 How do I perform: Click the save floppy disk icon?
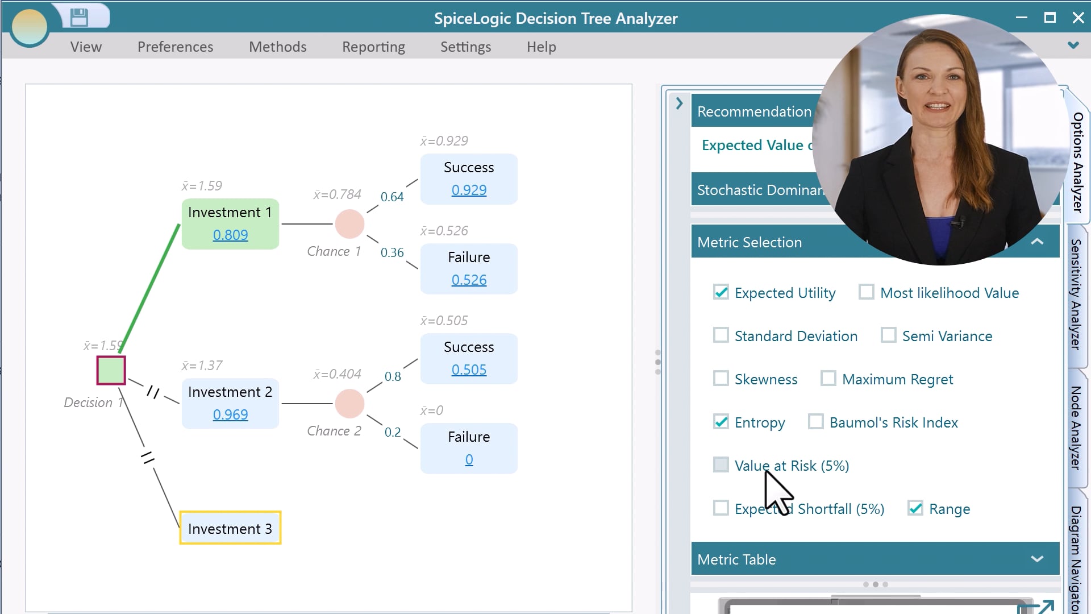coord(79,17)
